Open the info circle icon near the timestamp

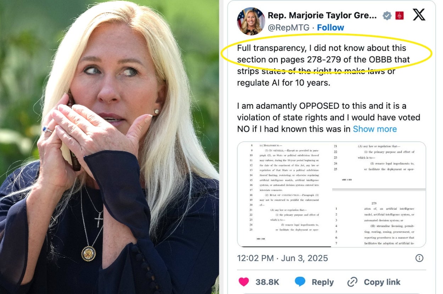click(419, 258)
